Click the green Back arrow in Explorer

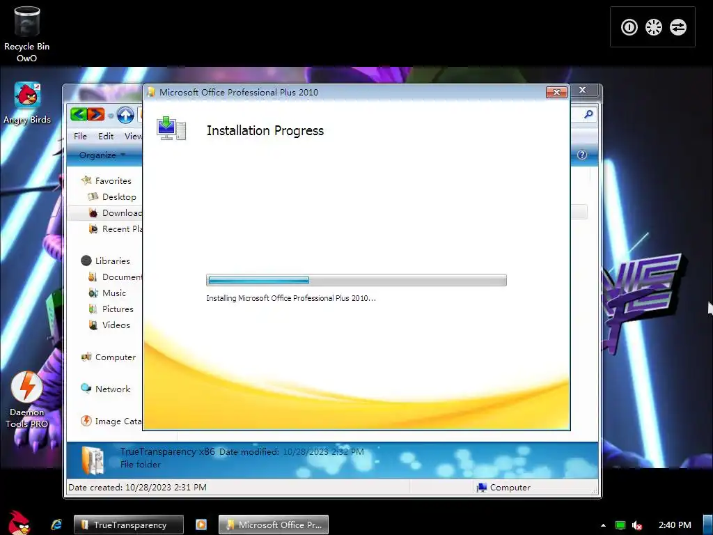(x=79, y=114)
